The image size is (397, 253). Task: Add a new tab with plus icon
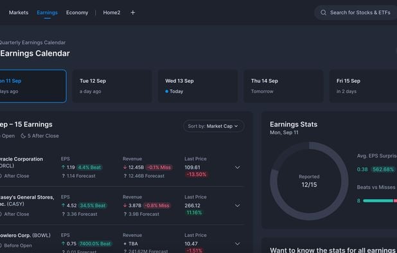[x=133, y=13]
